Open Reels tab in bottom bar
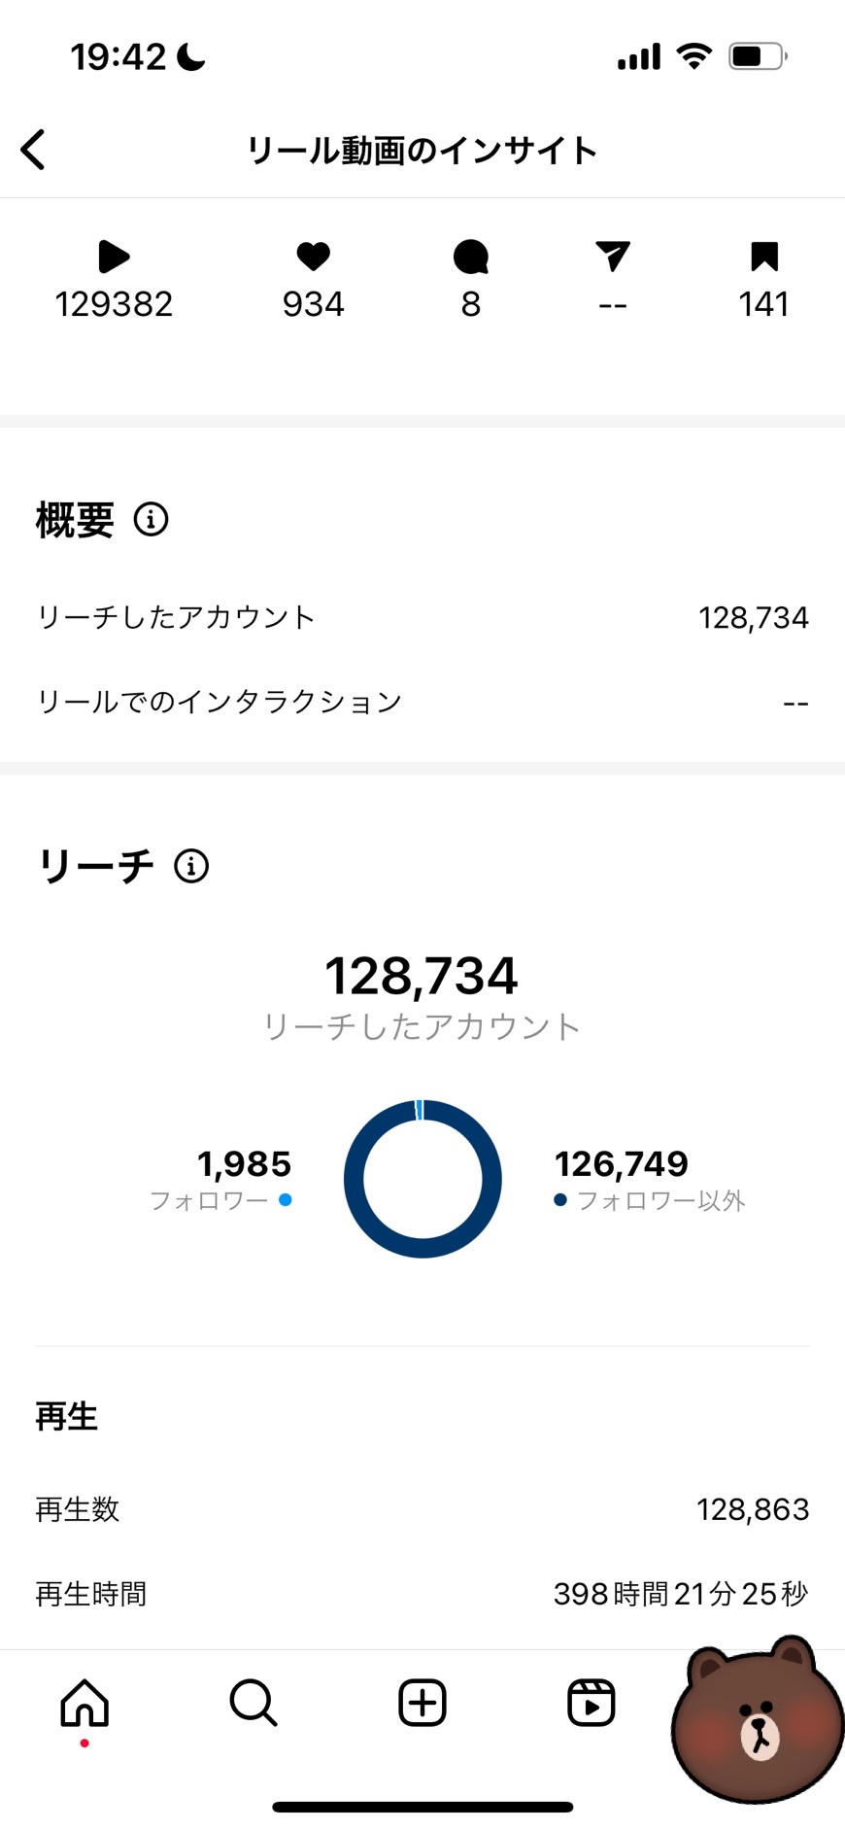The height and width of the screenshot is (1830, 845). [x=591, y=1703]
